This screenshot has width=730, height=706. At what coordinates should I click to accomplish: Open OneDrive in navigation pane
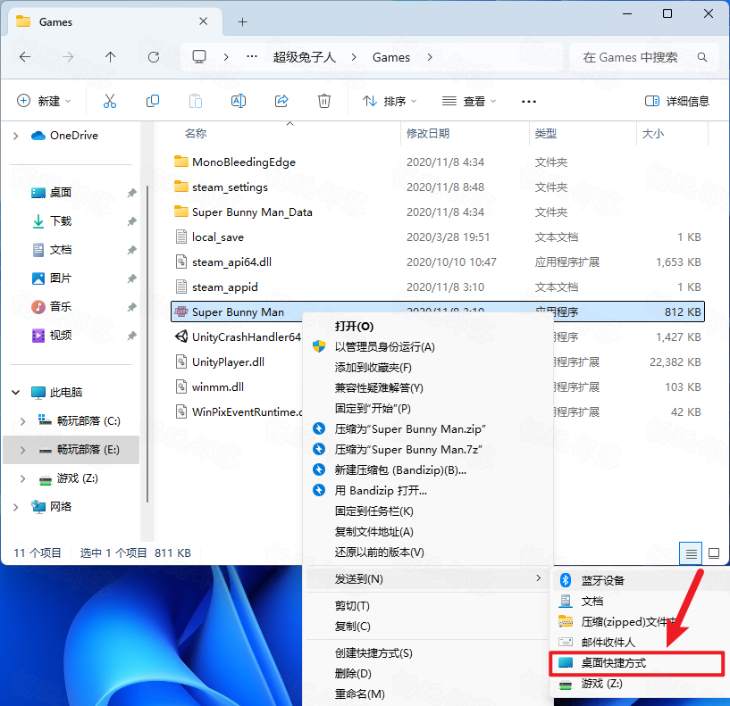coord(73,136)
